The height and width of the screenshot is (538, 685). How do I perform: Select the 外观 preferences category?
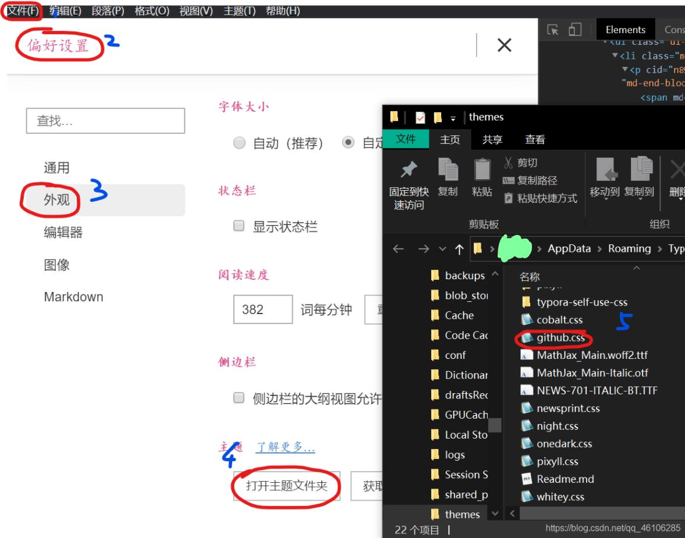[x=105, y=200]
